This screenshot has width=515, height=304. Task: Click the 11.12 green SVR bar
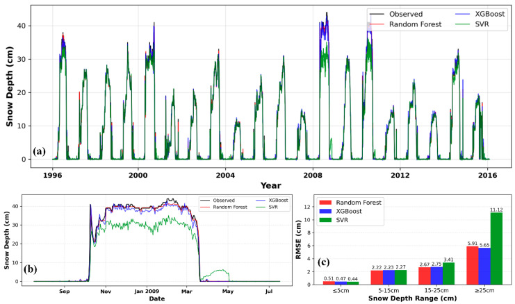coord(496,248)
